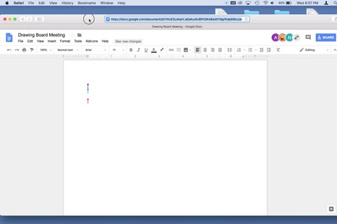Click the insert link icon
Image resolution: width=337 pixels, height=224 pixels.
click(171, 50)
